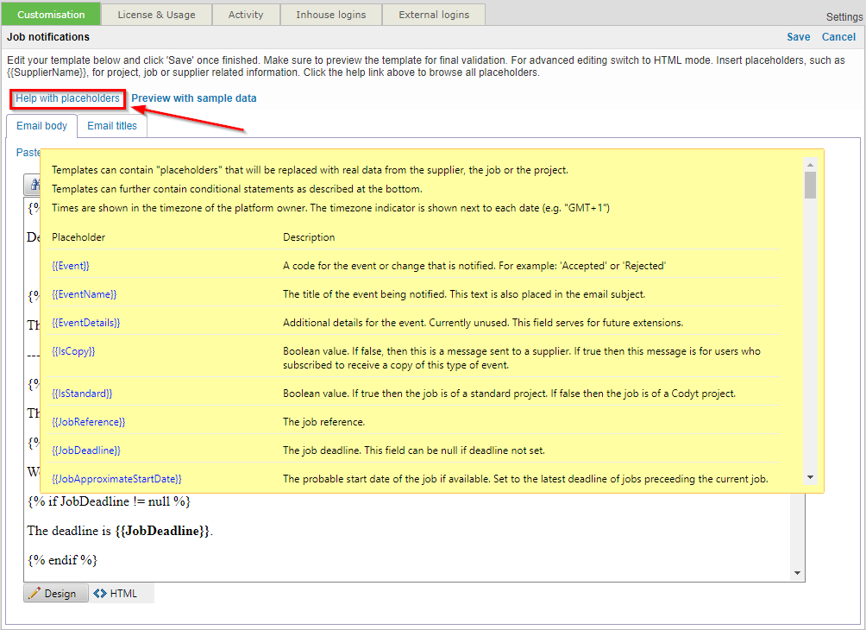Save the job notifications template
Viewport: 866px width, 630px height.
[x=798, y=36]
